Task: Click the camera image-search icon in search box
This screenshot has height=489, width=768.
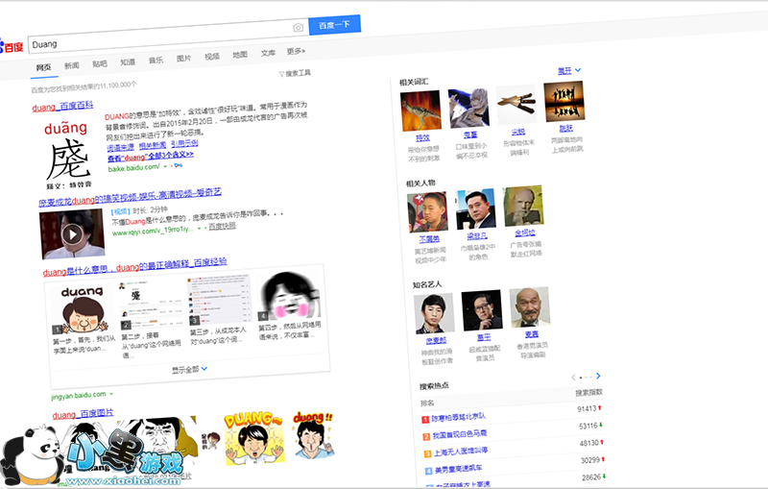Action: 298,28
